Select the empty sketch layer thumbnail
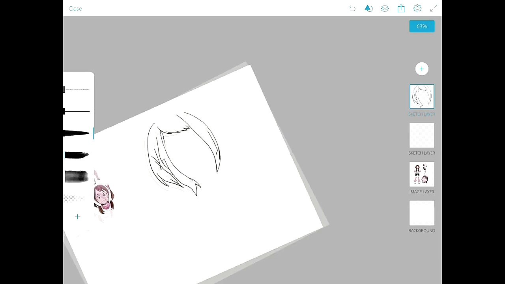Viewport: 505px width, 284px height. coord(422,135)
